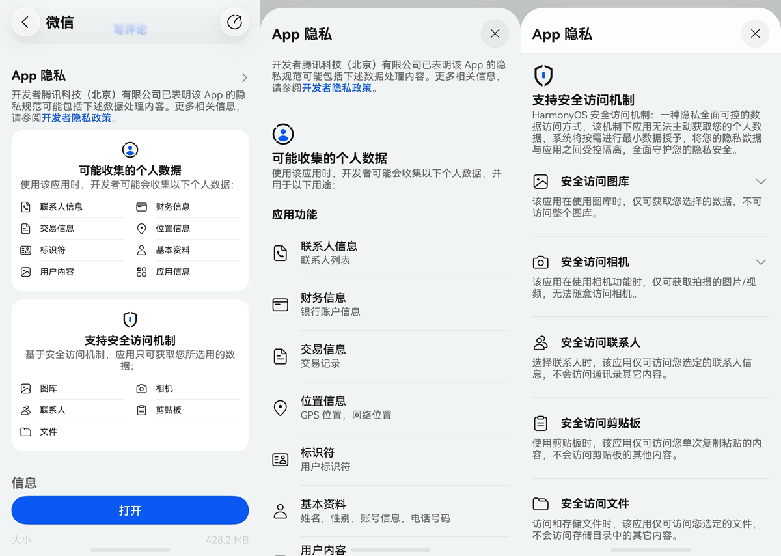Tap 安全访问相机 camera icon

point(540,262)
